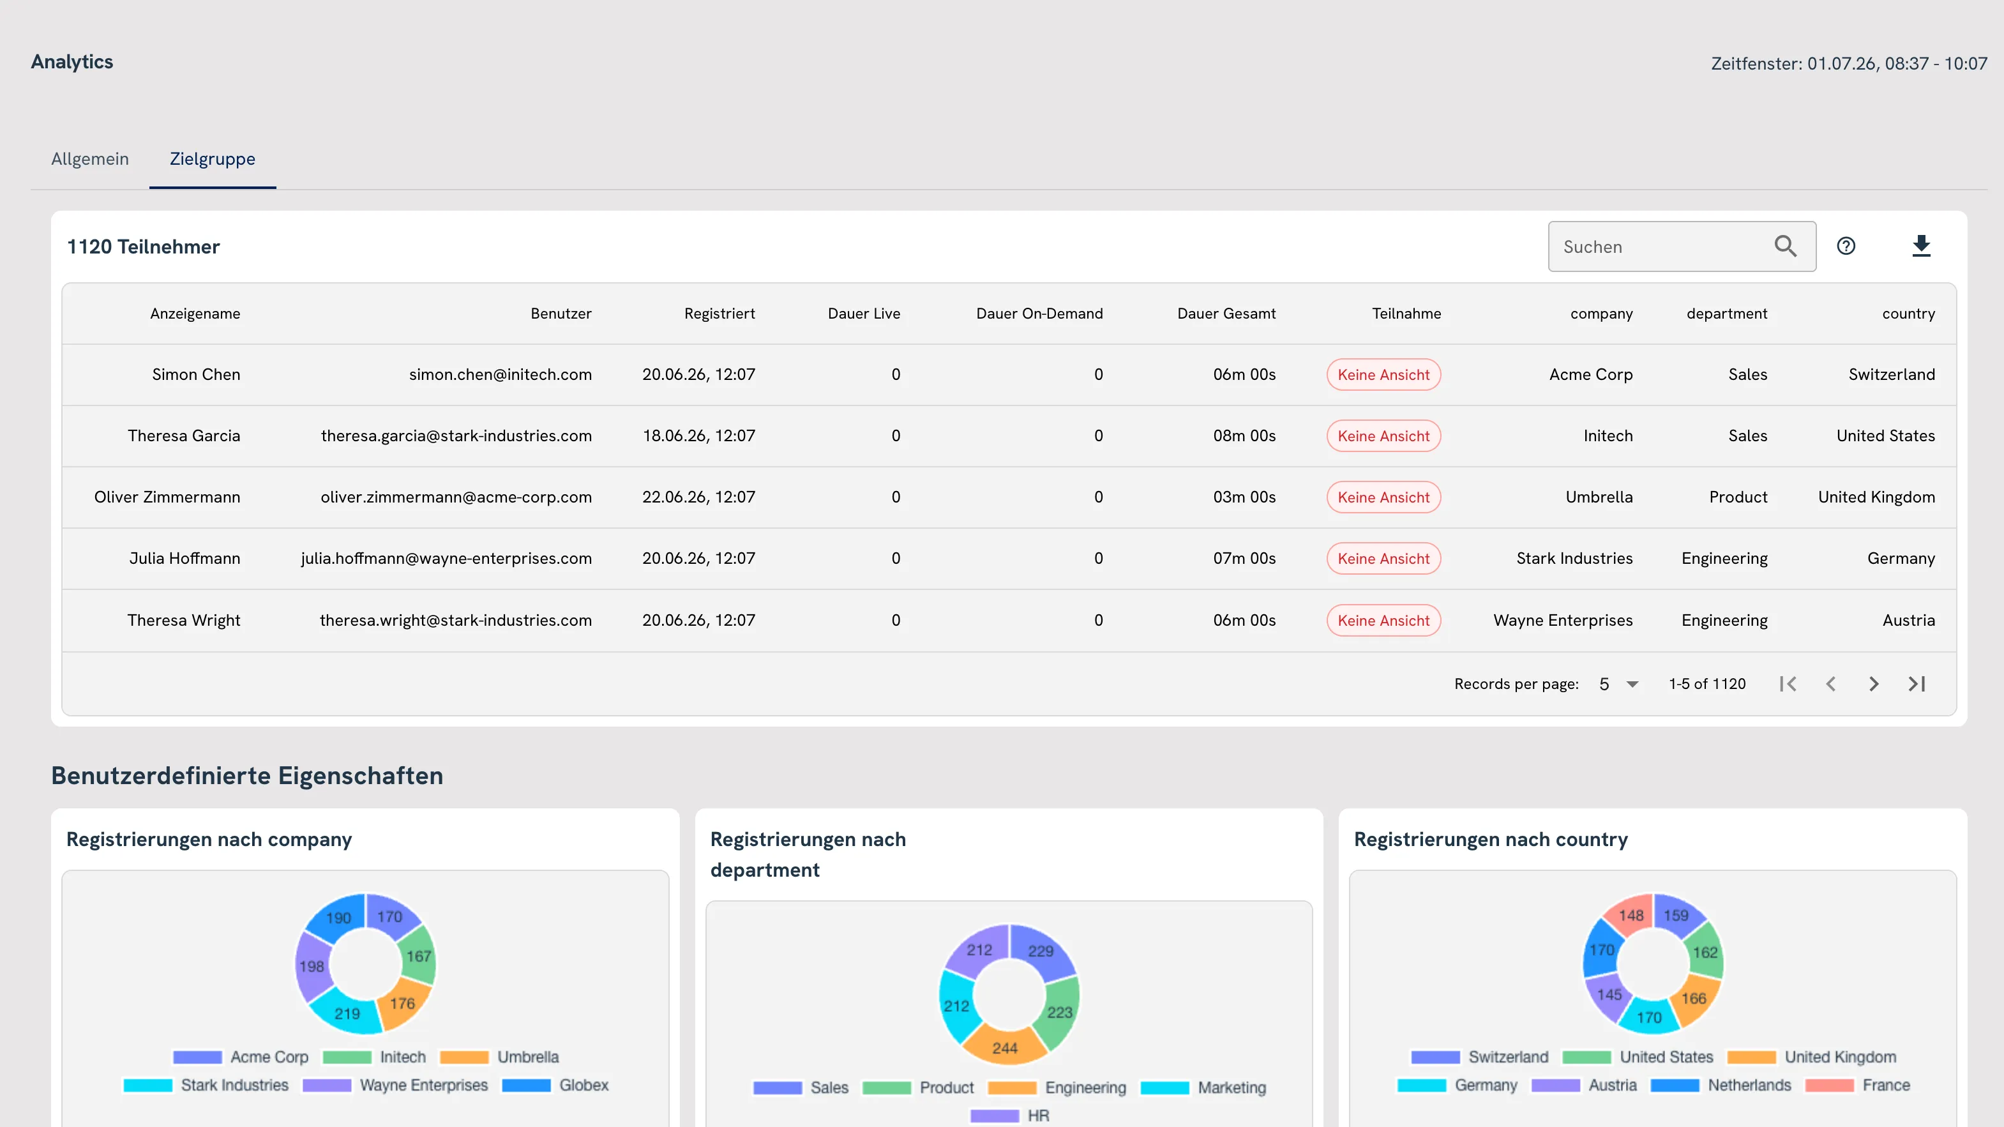Click Oliver Zimmermann's Keine Ansicht badge
The height and width of the screenshot is (1127, 2004).
[x=1383, y=497]
